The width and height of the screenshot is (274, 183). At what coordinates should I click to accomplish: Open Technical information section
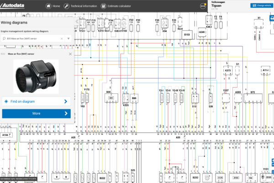click(x=80, y=6)
